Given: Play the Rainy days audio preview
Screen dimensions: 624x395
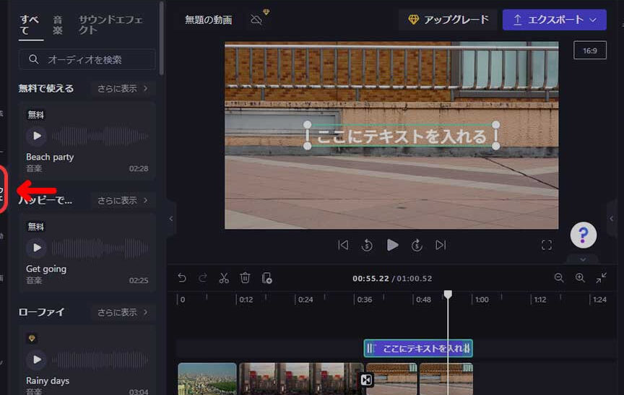Looking at the screenshot, I should [x=37, y=360].
